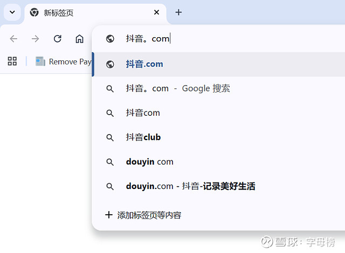This screenshot has width=345, height=253.
Task: Go back with the back arrow
Action: tap(13, 39)
